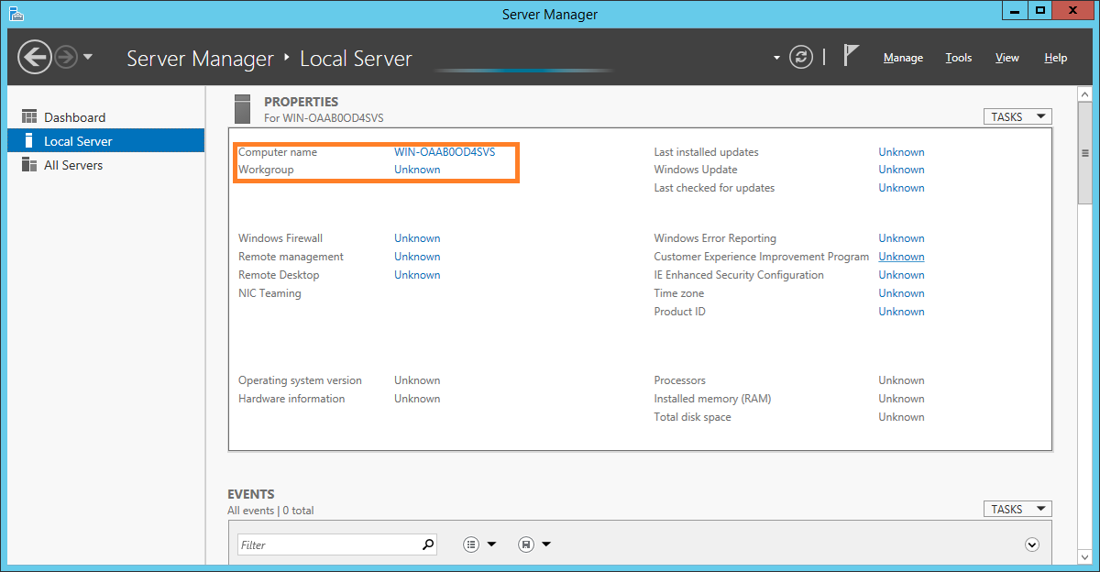Click the events list criteria icon
1100x572 pixels.
point(471,544)
